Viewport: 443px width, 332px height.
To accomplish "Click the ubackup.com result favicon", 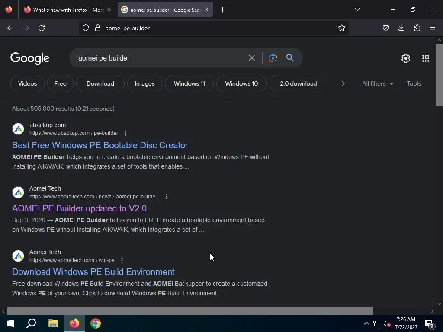I will click(x=18, y=129).
